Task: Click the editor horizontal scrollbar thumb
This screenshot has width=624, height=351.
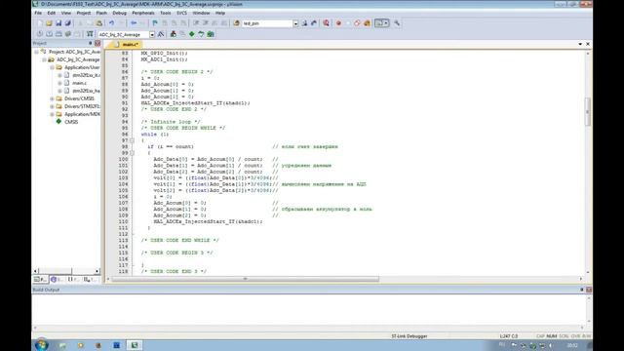Action: pos(245,279)
